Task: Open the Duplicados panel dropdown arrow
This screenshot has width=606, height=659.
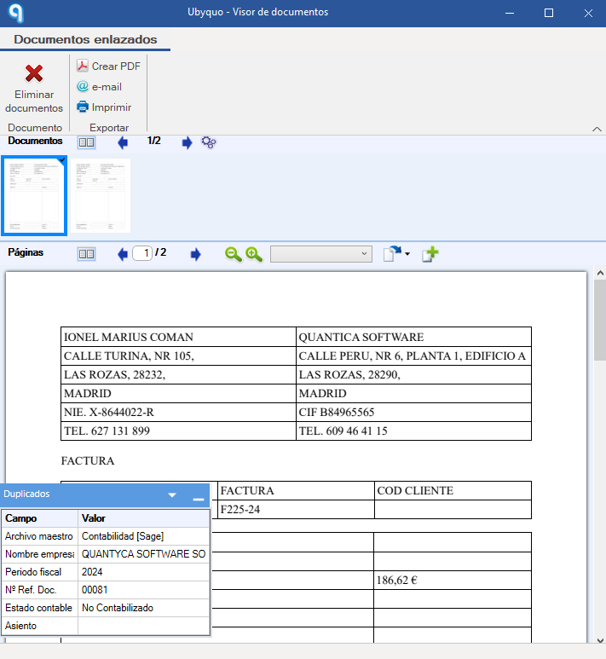Action: click(172, 494)
